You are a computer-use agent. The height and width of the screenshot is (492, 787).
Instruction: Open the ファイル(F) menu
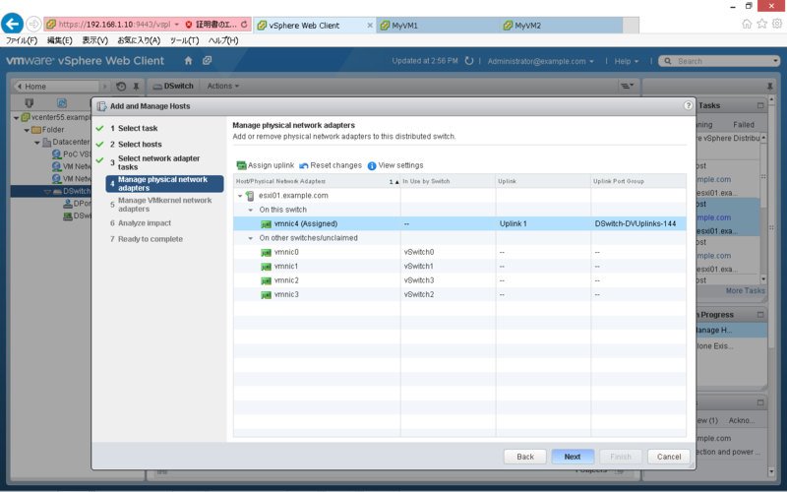[x=22, y=40]
